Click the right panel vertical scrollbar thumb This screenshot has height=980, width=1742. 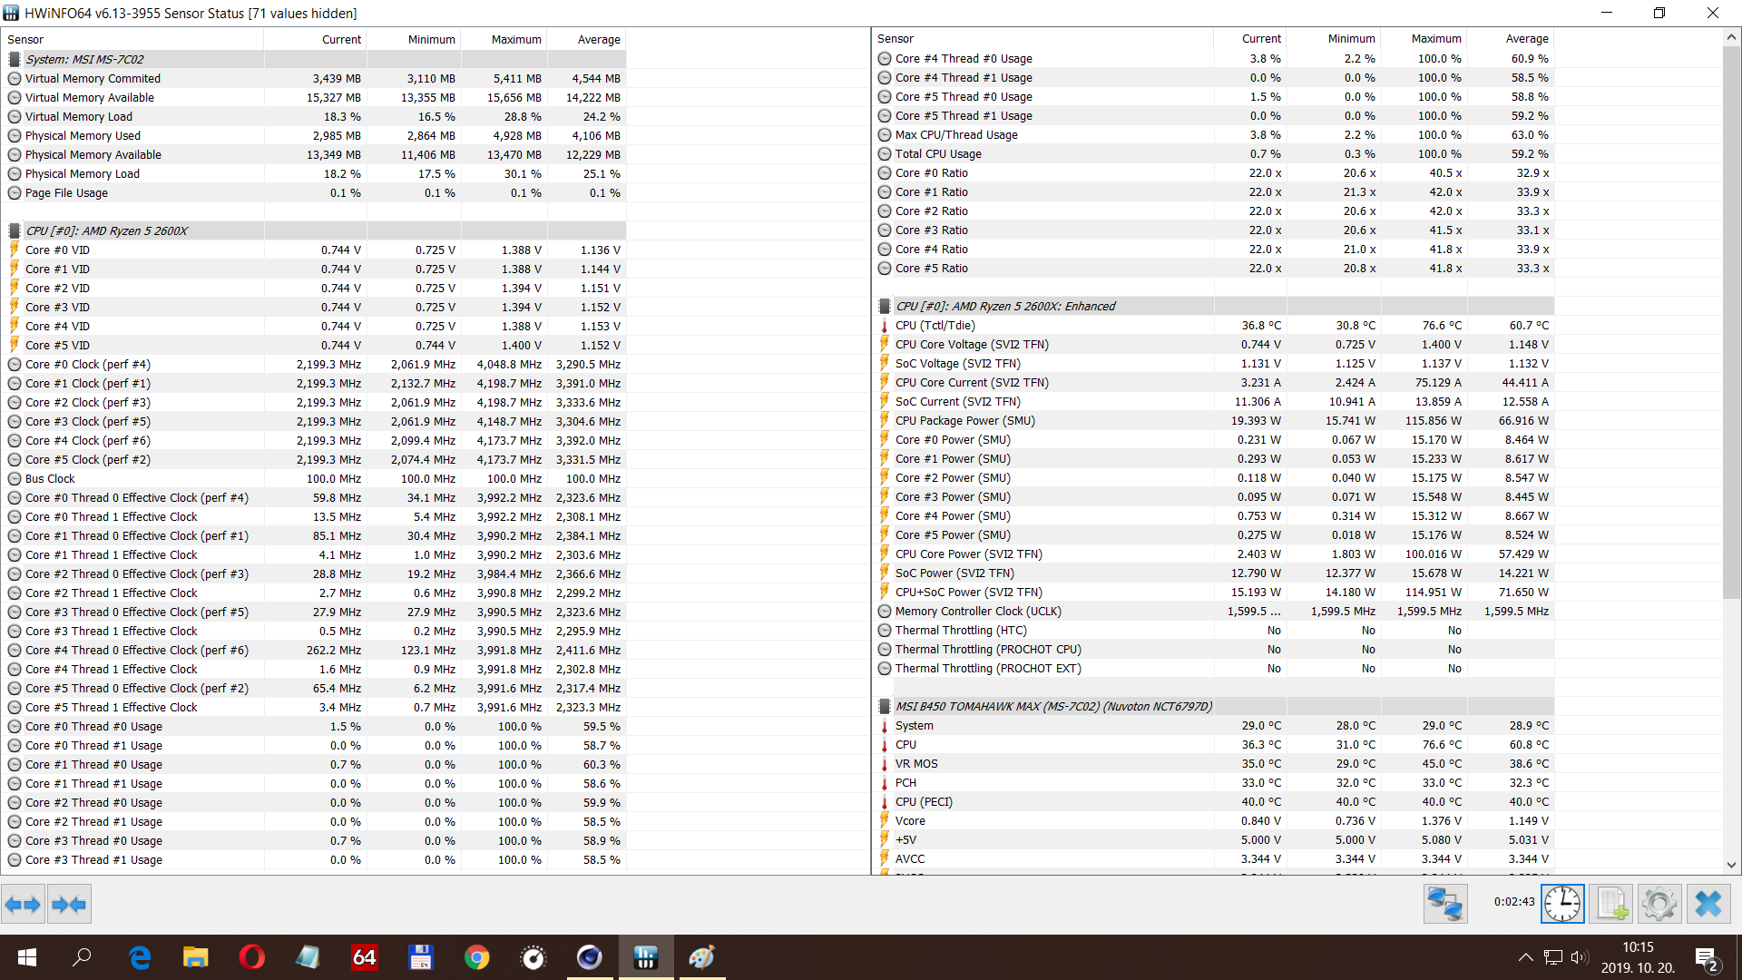[x=1731, y=324]
